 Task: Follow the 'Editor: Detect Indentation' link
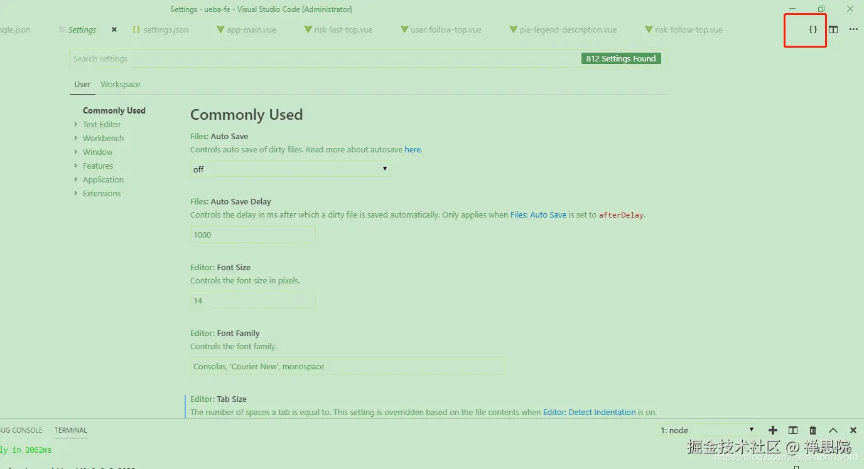pos(589,412)
